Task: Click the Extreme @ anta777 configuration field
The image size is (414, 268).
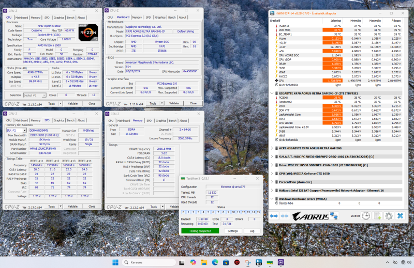Action: click(x=233, y=186)
